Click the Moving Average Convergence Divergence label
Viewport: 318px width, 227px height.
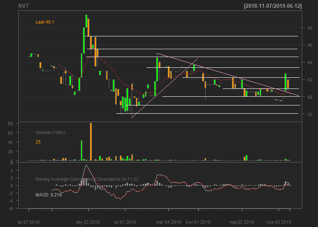click(87, 179)
